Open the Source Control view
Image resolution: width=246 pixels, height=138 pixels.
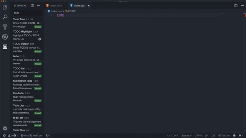[x=5, y=27]
